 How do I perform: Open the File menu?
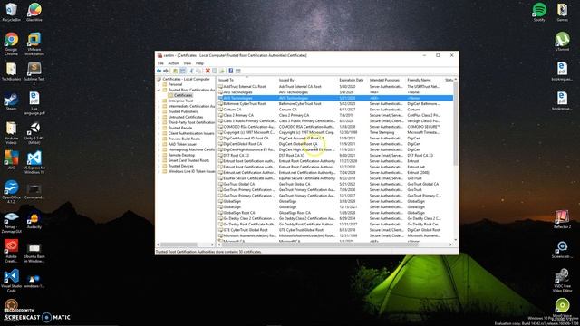[x=161, y=63]
